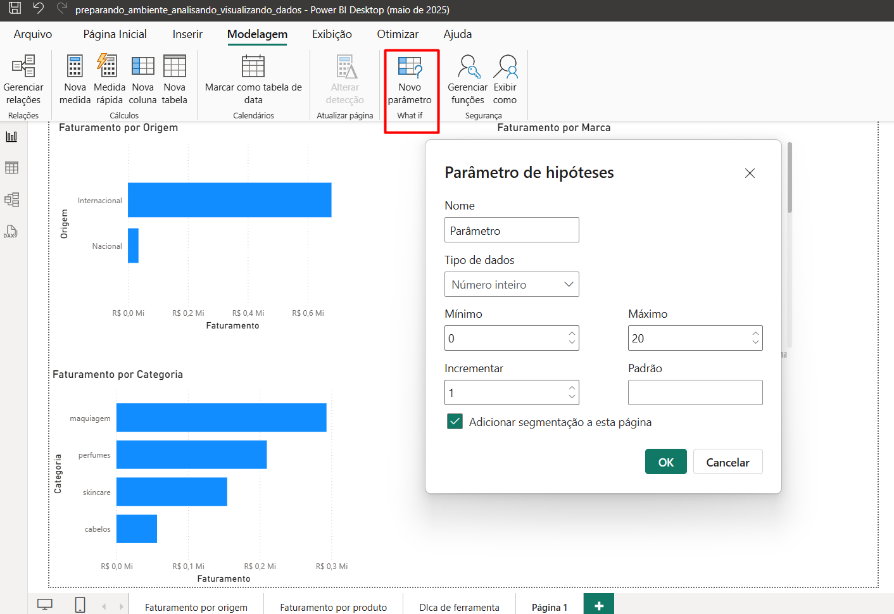
Task: Switch to Table view in left sidebar
Action: [x=11, y=168]
